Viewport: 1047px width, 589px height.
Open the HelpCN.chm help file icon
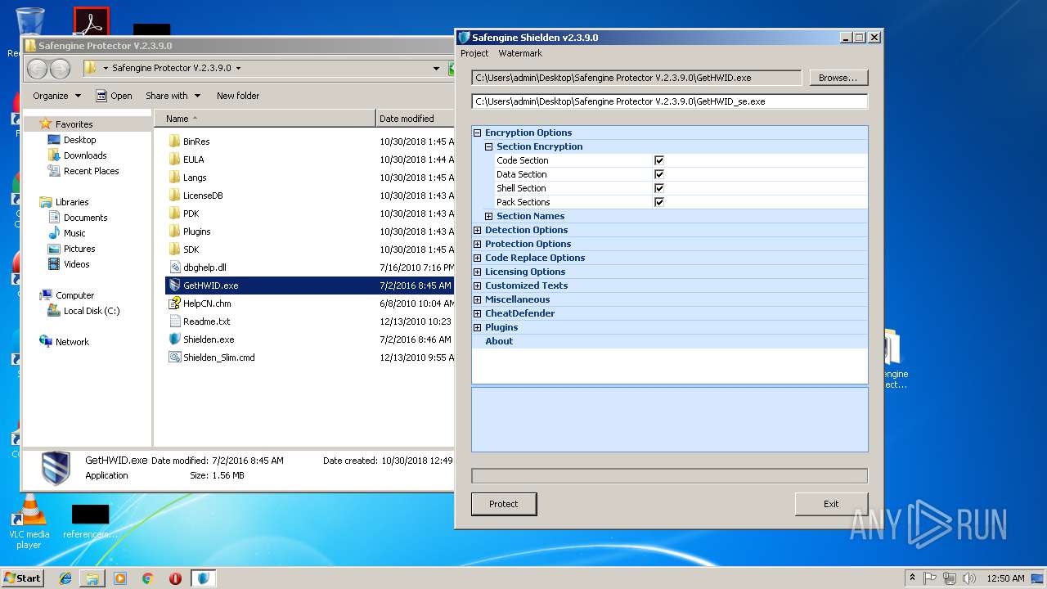pos(174,303)
